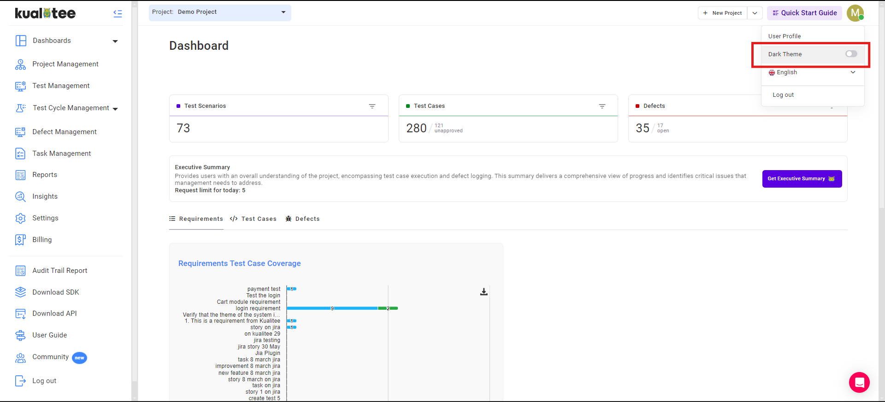Select User Profile from the menu

[x=784, y=36]
